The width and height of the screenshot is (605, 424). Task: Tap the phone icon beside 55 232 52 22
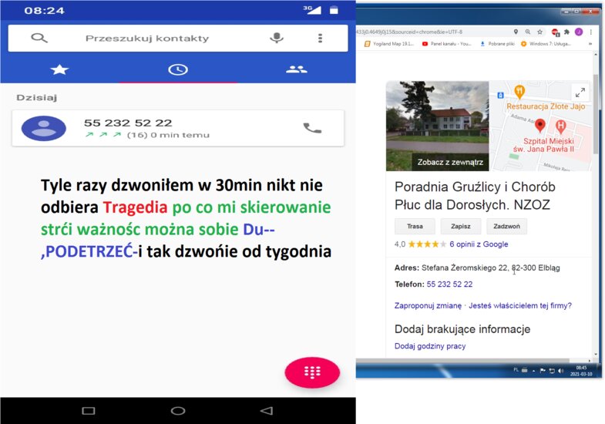coord(312,129)
